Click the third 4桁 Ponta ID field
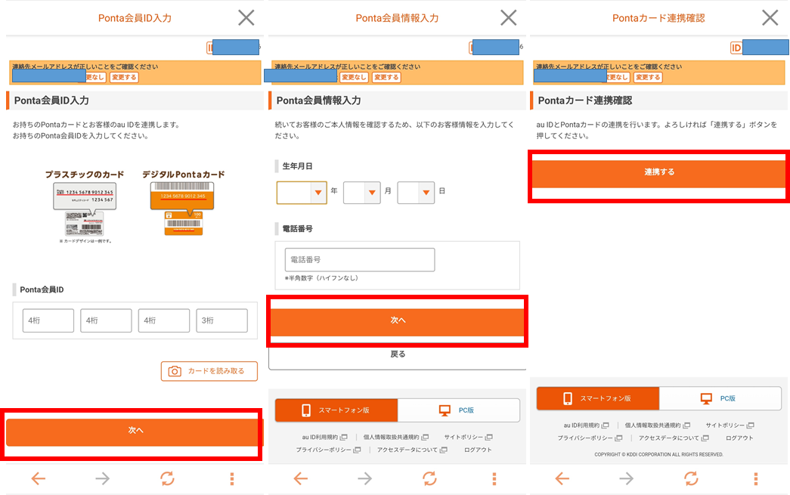Screen dimensions: 790x495 [x=164, y=320]
